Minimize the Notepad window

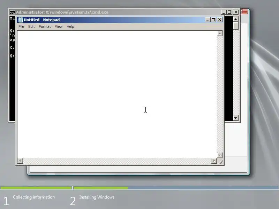point(208,20)
